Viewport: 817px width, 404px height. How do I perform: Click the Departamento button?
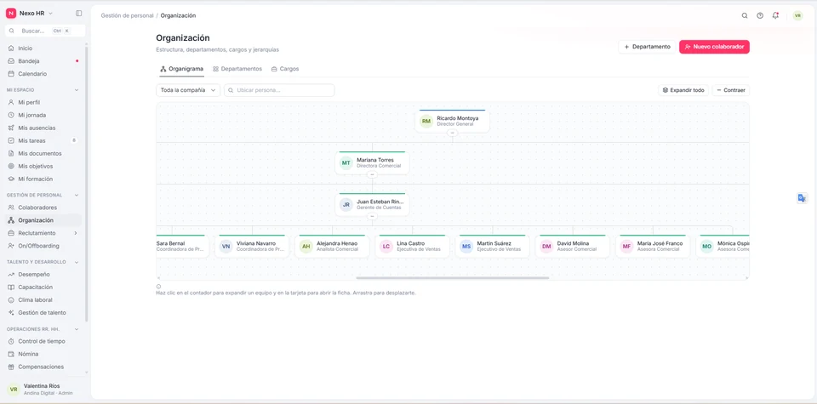(647, 47)
